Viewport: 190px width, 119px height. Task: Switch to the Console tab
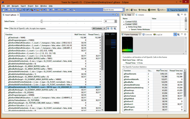[x=147, y=35]
